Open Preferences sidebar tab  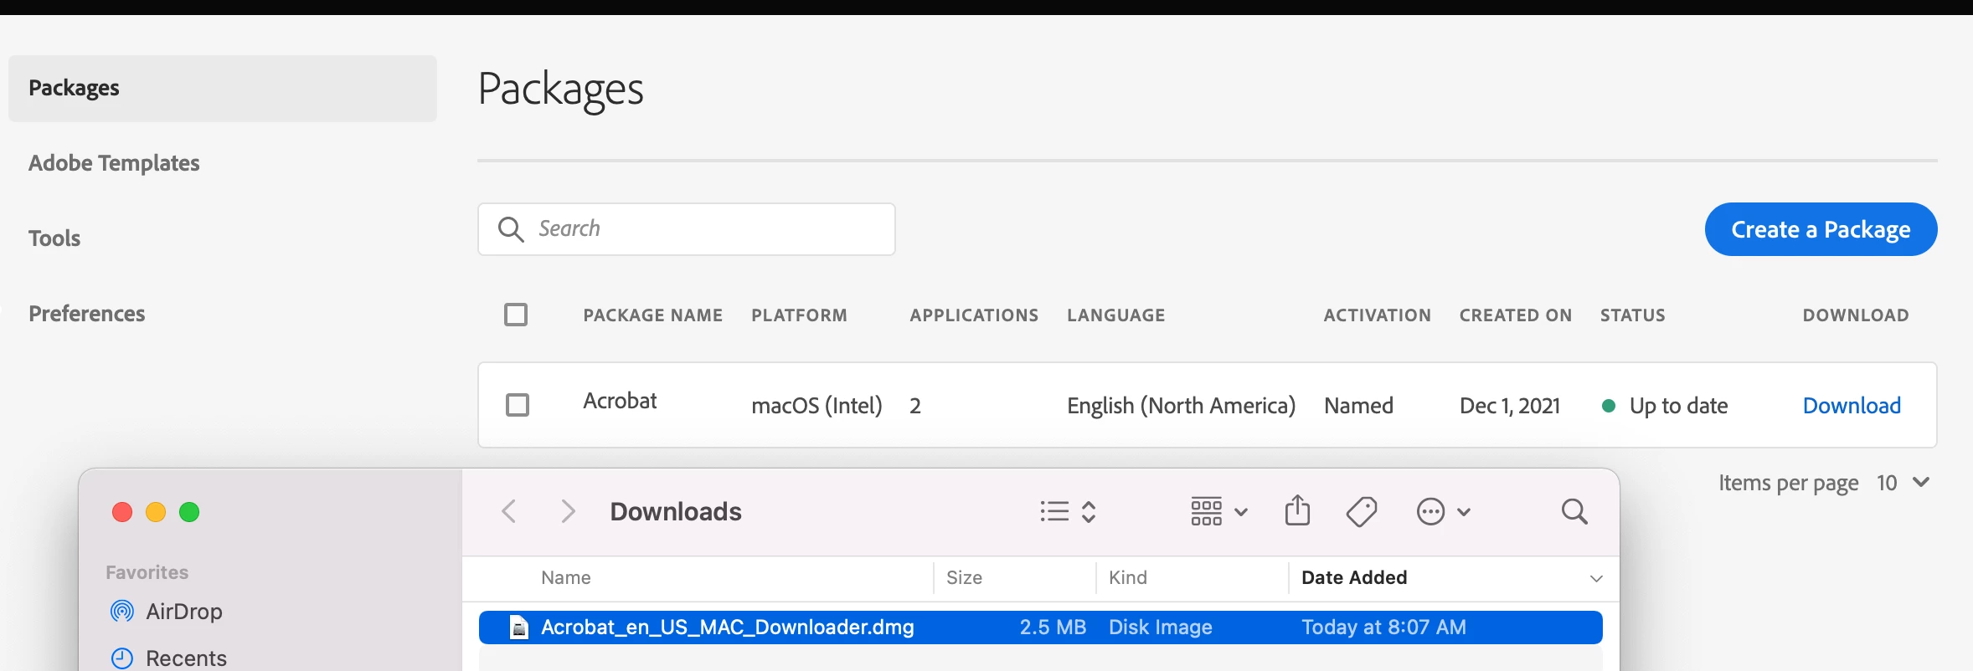(87, 314)
